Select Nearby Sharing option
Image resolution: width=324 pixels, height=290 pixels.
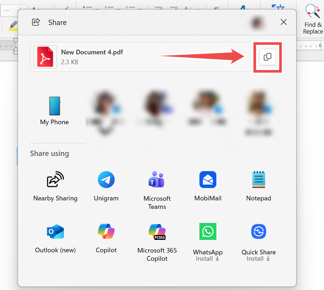click(x=55, y=186)
